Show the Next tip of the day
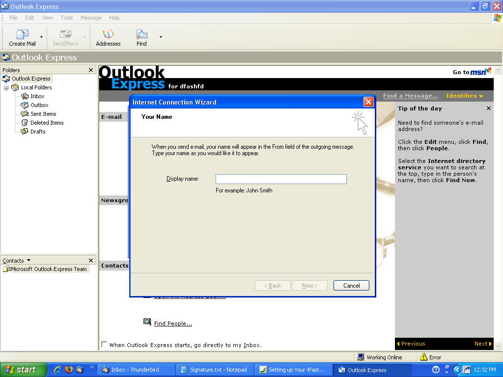Viewport: 503px width, 377px height. click(x=483, y=344)
